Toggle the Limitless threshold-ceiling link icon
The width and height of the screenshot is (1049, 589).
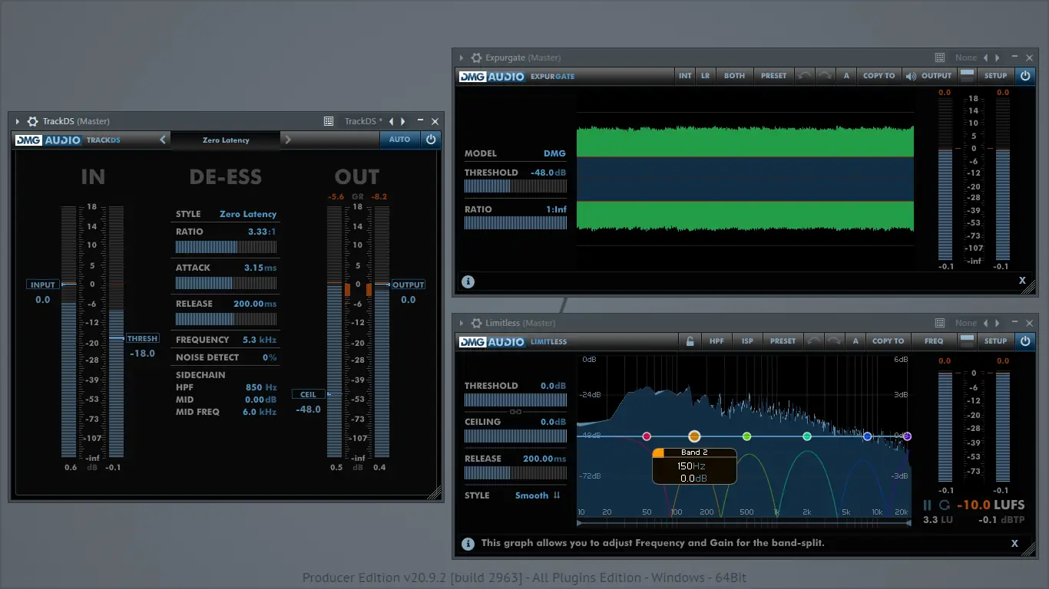[515, 412]
